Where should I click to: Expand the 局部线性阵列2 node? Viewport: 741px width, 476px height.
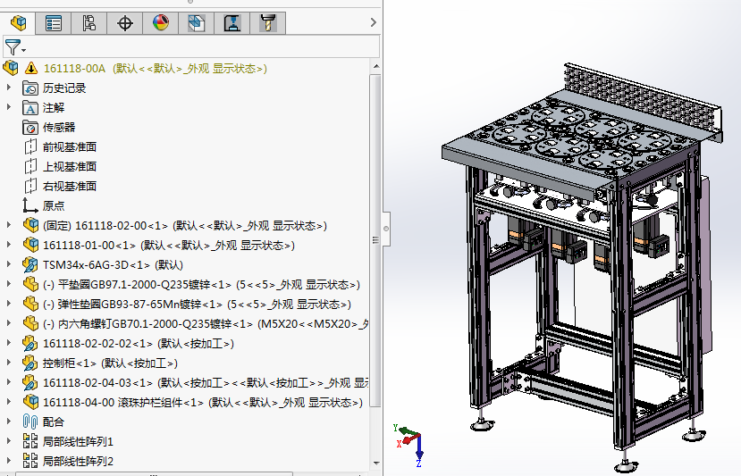click(9, 461)
